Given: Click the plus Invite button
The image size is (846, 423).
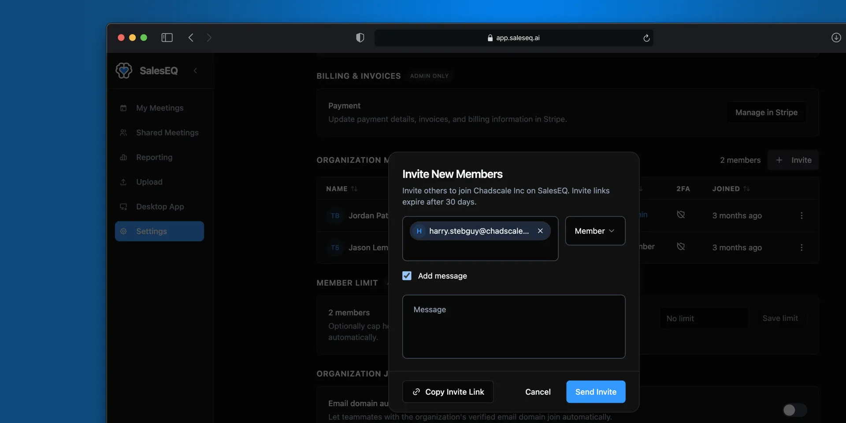Looking at the screenshot, I should 793,160.
